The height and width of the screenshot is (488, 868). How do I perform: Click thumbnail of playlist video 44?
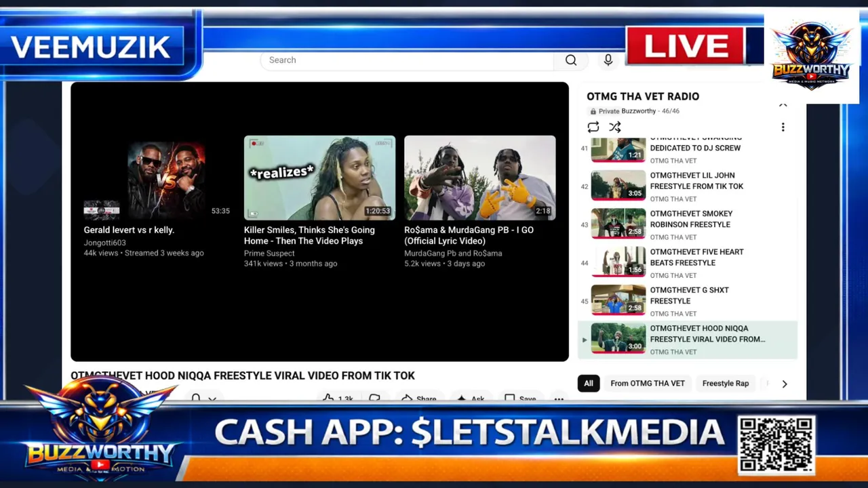click(x=618, y=262)
